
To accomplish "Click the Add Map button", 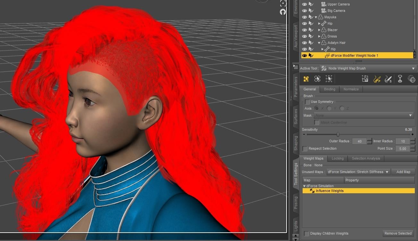I will 403,172.
